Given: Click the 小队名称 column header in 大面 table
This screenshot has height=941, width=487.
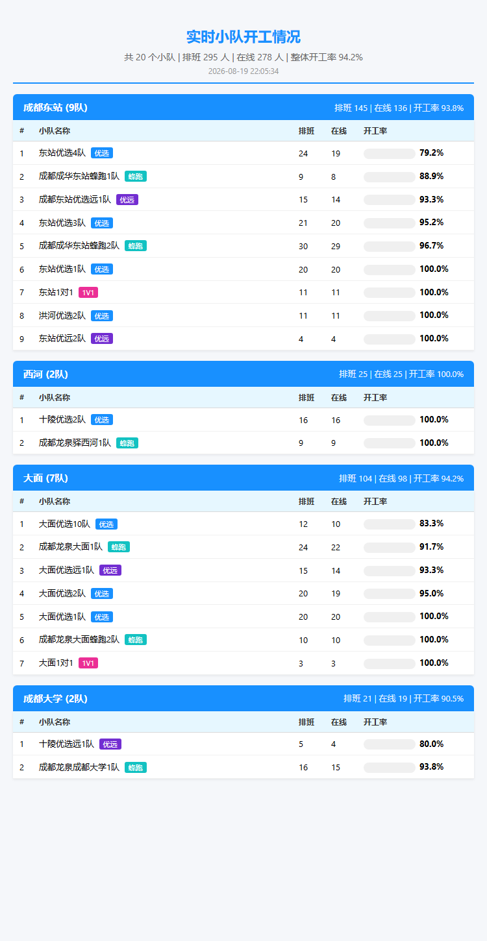Looking at the screenshot, I should click(x=55, y=502).
